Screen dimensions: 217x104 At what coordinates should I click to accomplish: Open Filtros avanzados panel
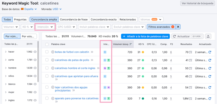tap(161, 27)
